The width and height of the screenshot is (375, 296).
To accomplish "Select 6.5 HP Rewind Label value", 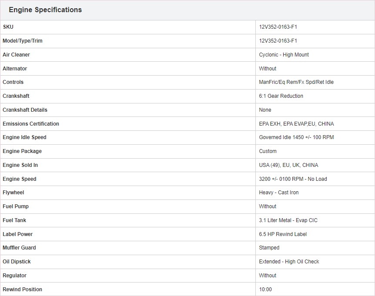I will point(283,234).
